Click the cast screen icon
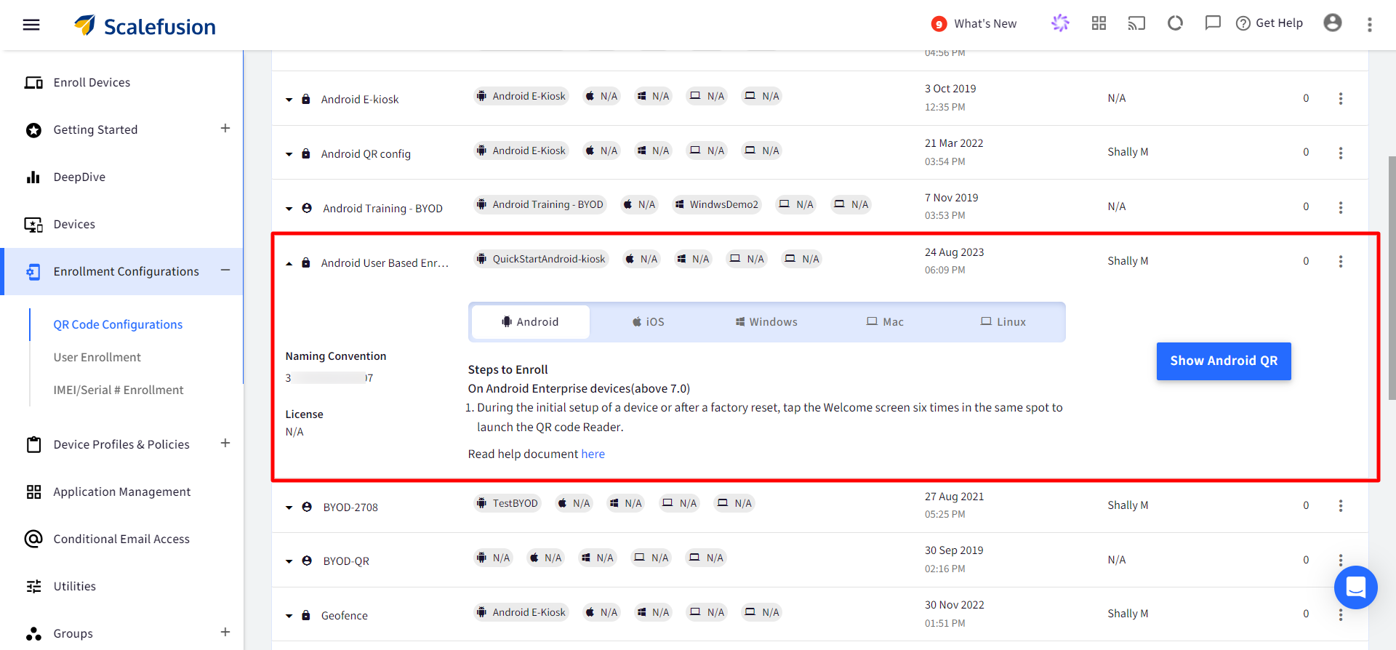This screenshot has width=1396, height=650. 1136,23
